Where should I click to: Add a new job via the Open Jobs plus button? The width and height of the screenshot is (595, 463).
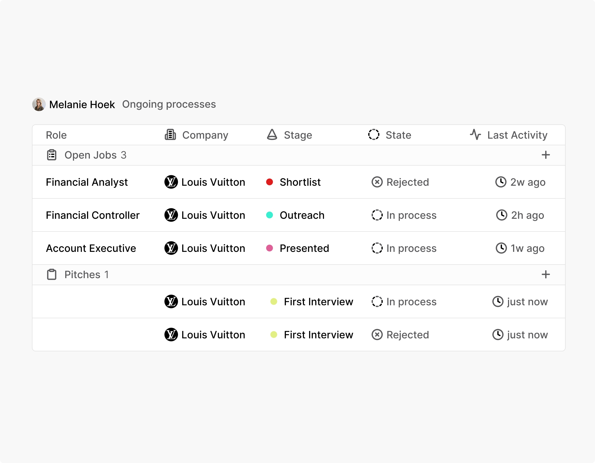pos(545,155)
